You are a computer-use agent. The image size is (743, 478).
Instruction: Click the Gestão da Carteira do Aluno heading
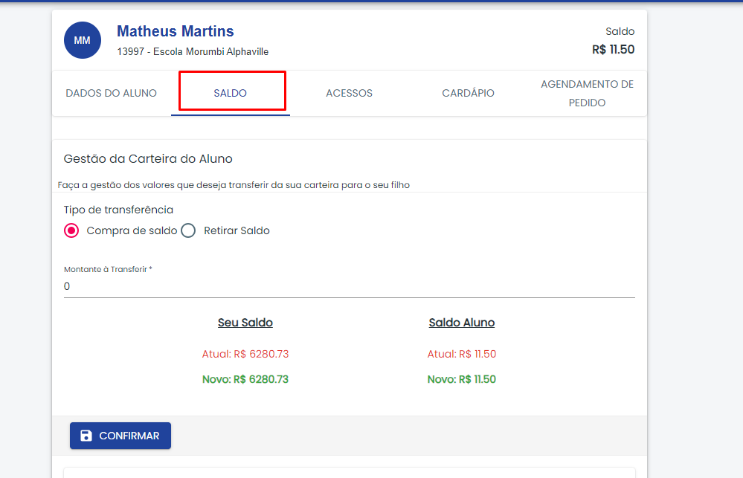pyautogui.click(x=148, y=158)
